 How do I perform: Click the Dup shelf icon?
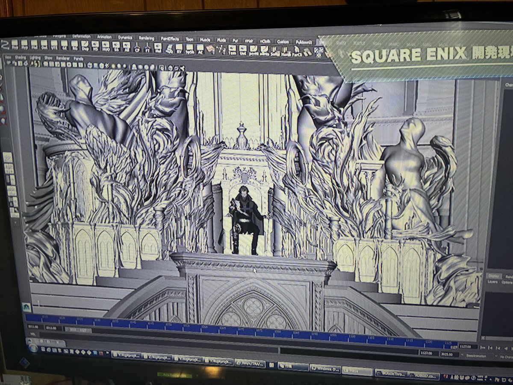click(x=85, y=46)
